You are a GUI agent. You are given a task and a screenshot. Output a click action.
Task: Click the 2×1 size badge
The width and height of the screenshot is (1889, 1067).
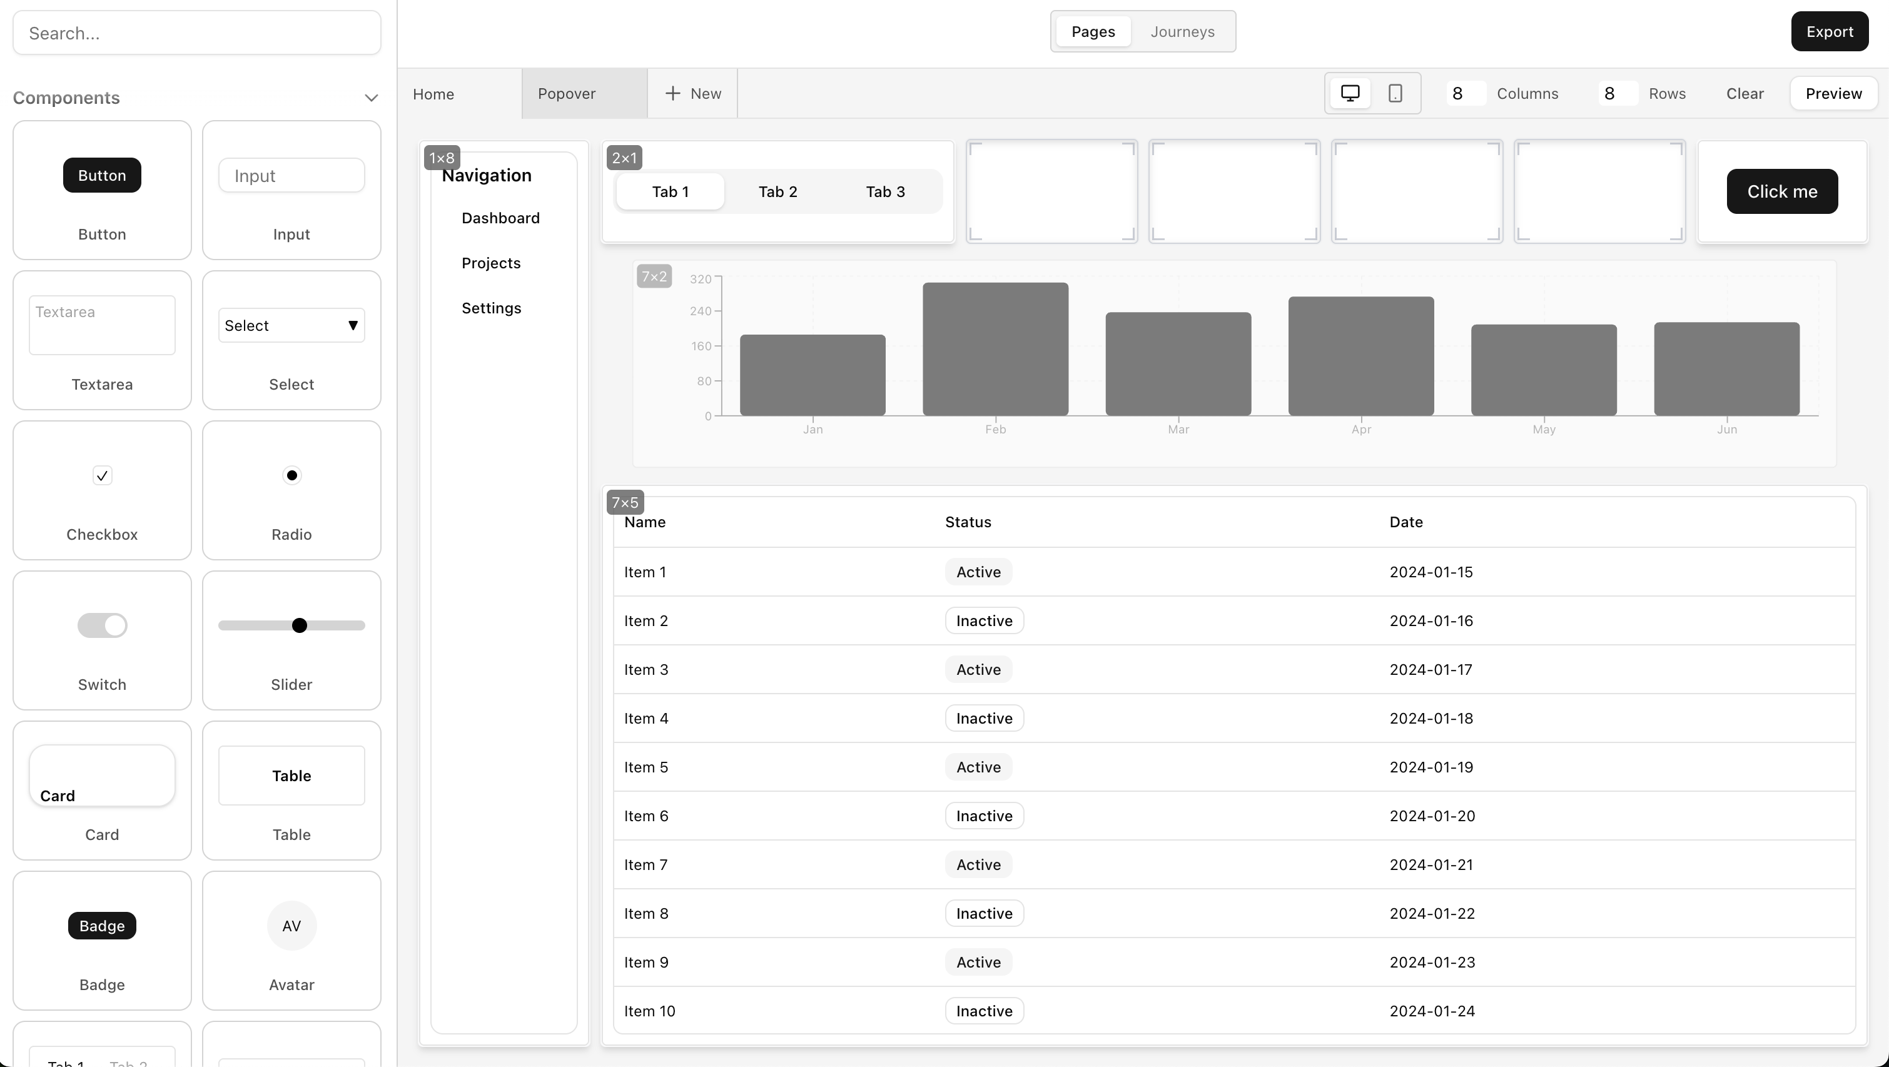[624, 158]
